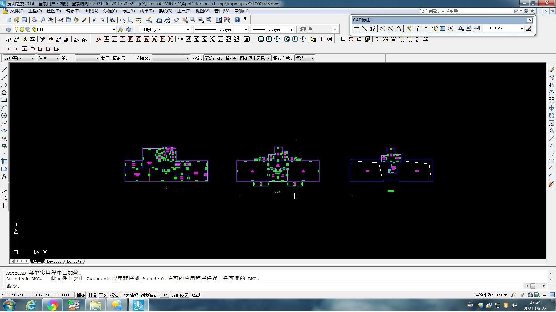The width and height of the screenshot is (556, 312).
Task: Open the 分户实体 dropdown
Action: [x=19, y=58]
